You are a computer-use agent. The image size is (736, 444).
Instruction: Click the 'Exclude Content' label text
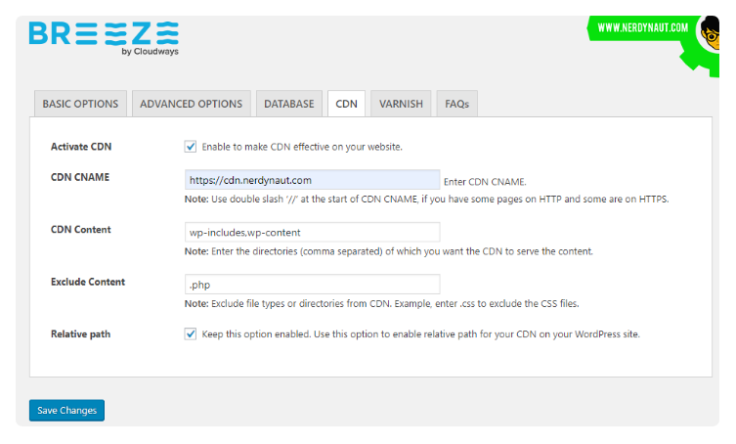coord(88,282)
